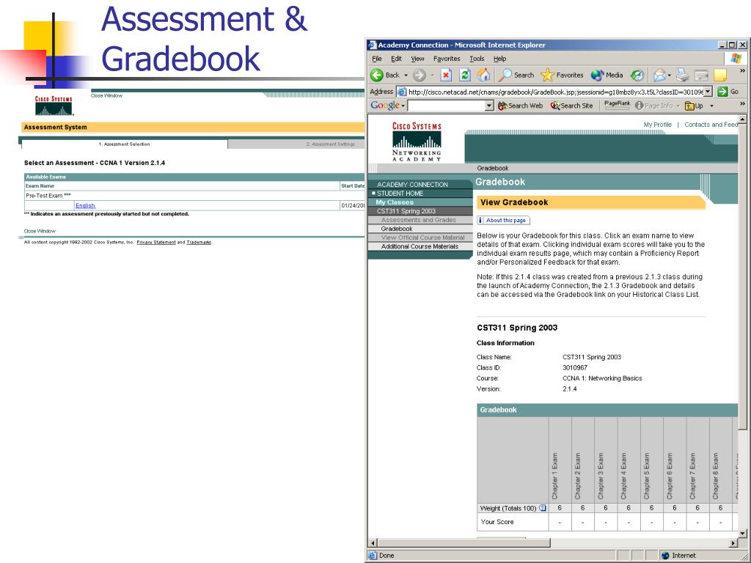Click the yellow note Discuss toolbar icon

tap(720, 76)
